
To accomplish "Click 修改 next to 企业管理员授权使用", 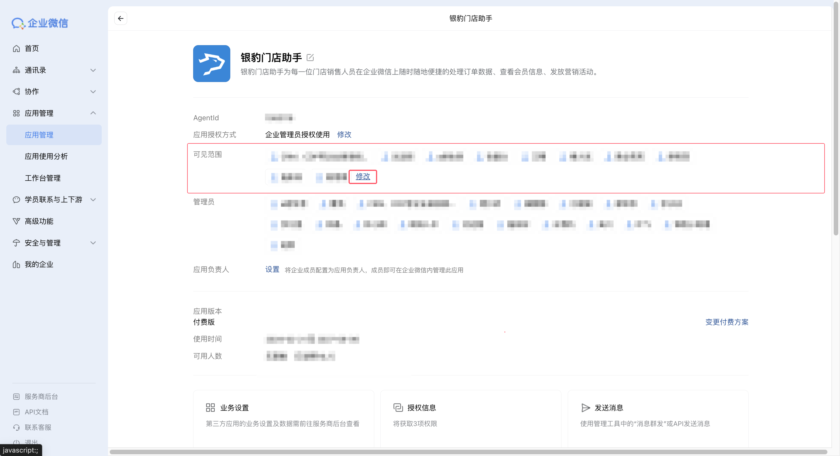I will [x=344, y=135].
